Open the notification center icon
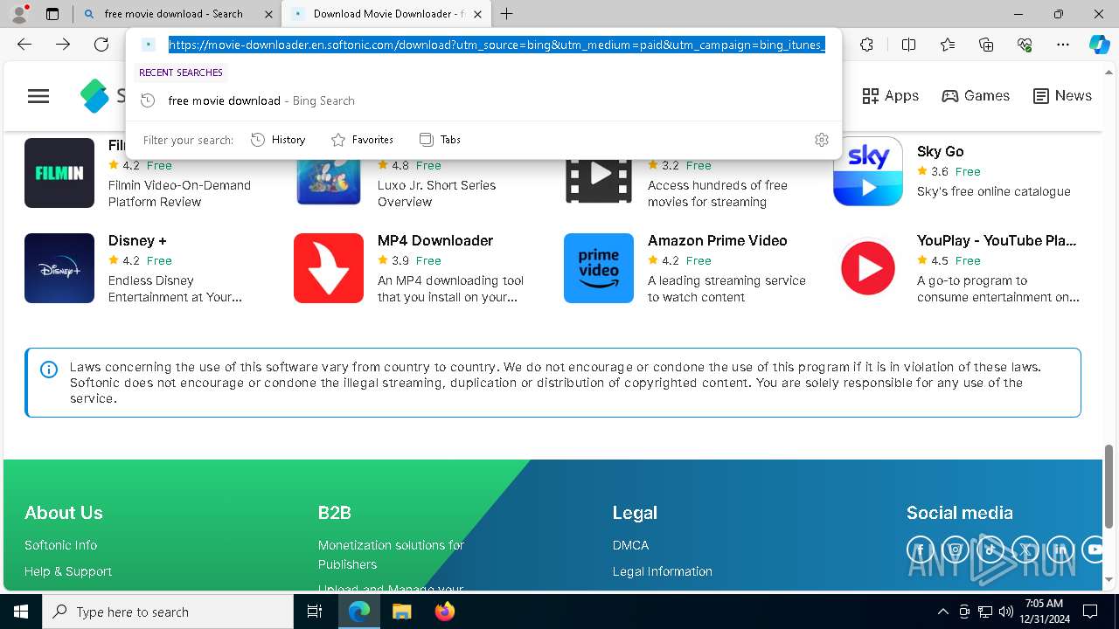This screenshot has height=629, width=1119. [1090, 612]
